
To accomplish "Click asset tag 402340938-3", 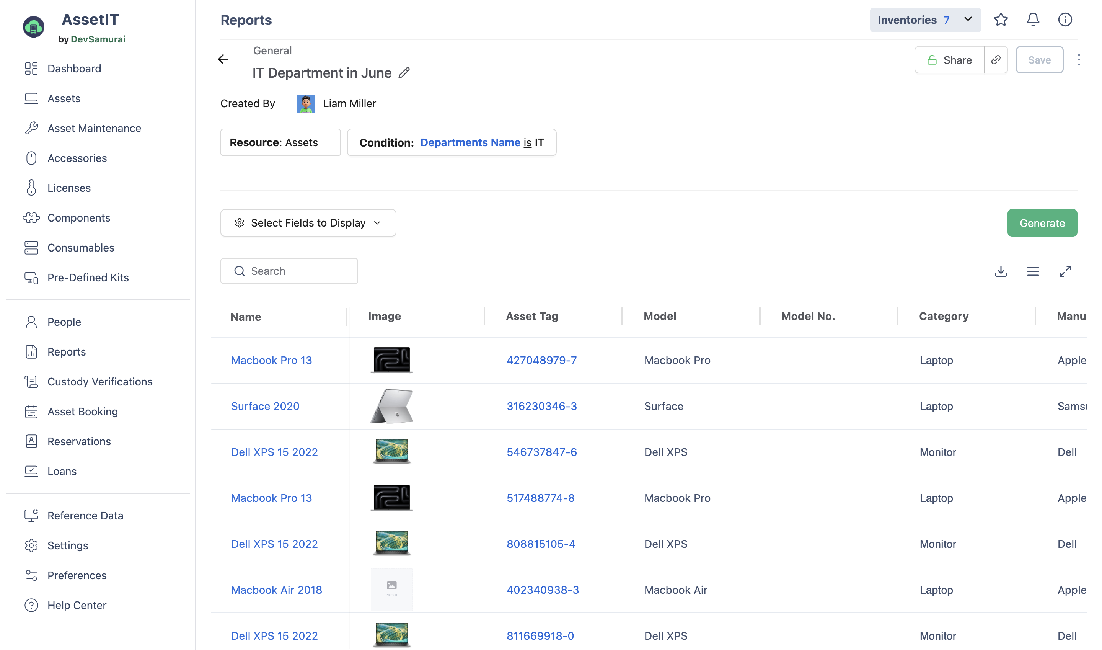I will (x=543, y=590).
